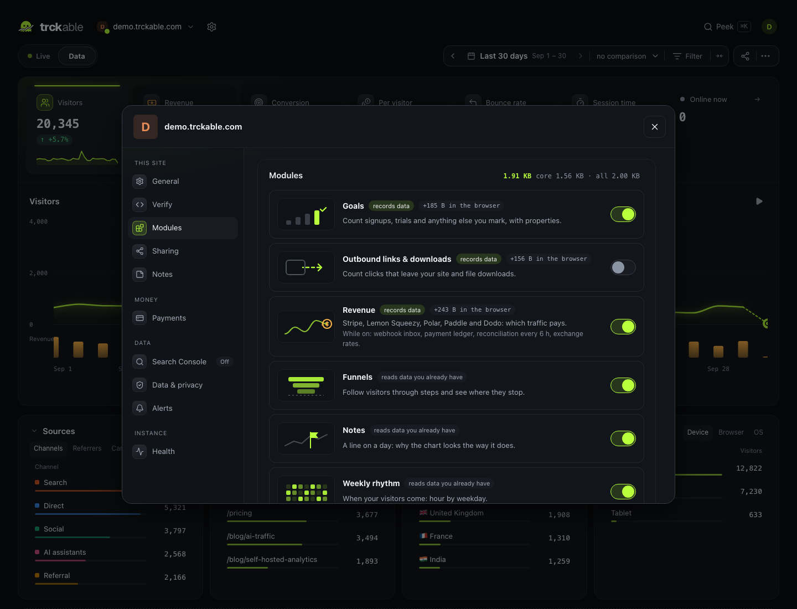Open the demo.trckable.com site dropdown

pos(146,27)
